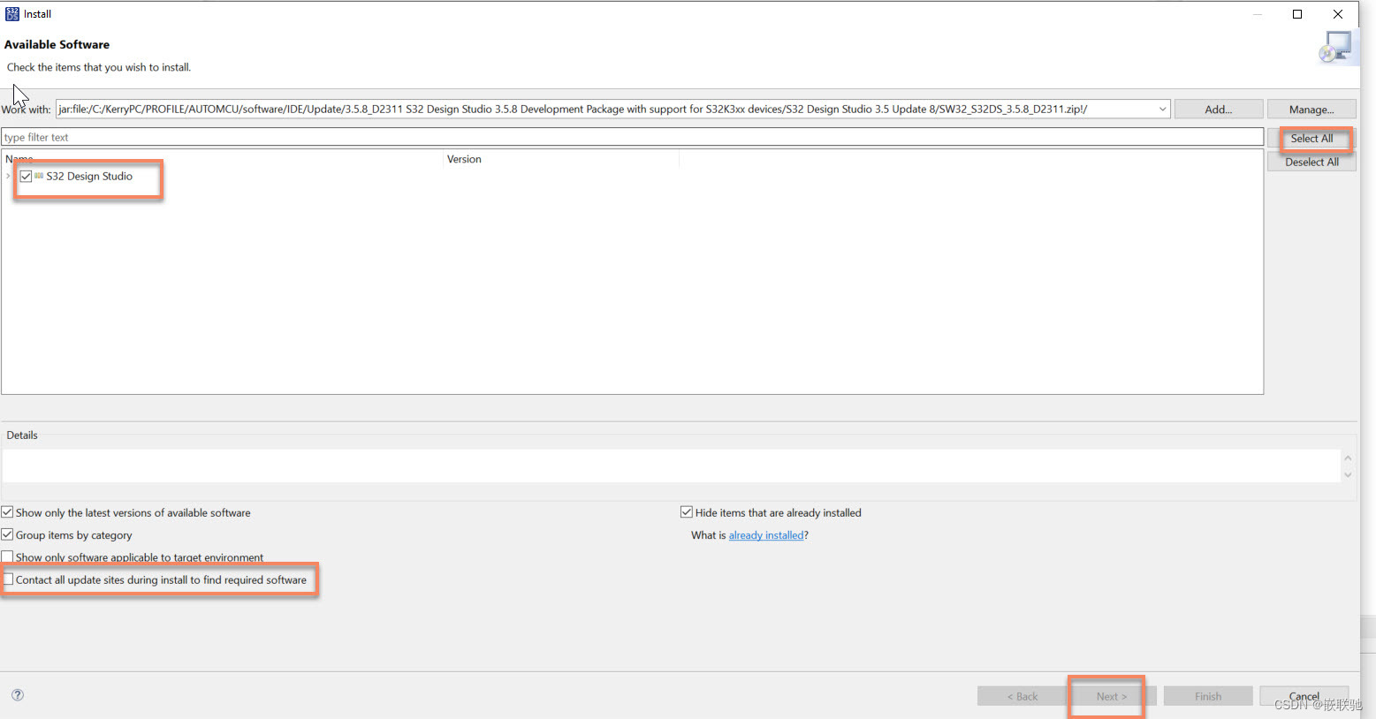Toggle Show only software applicable to target environment
The height and width of the screenshot is (719, 1376).
(7, 557)
